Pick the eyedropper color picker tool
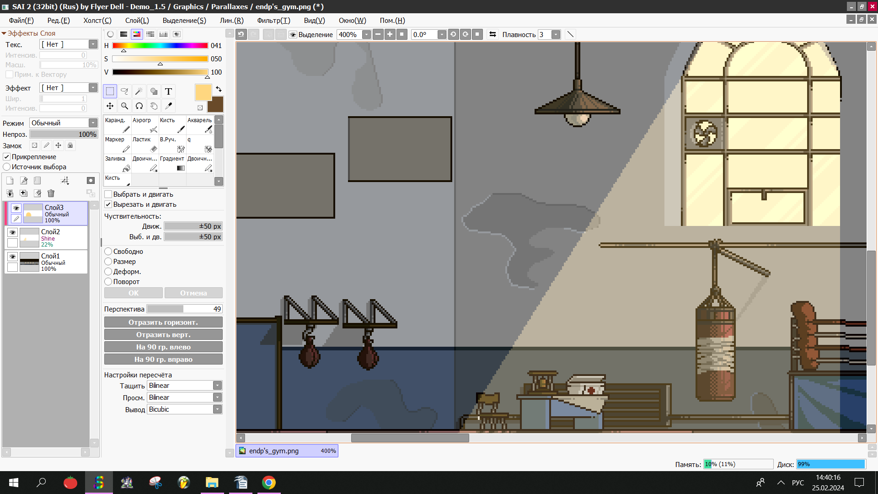878x494 pixels. [168, 106]
